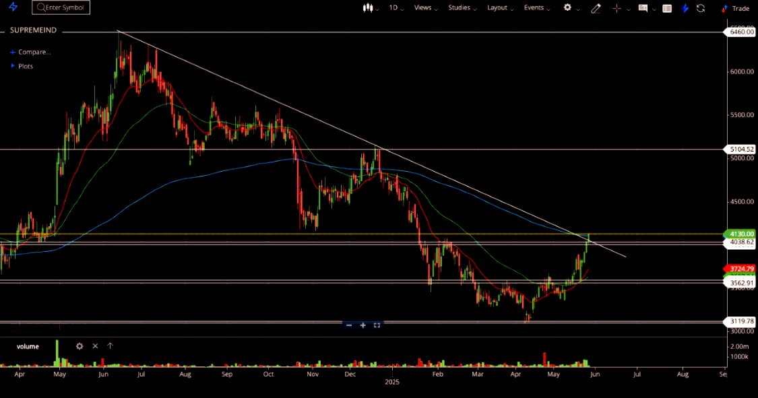Select the crosshair cursor tool
Screen dimensions: 758x398
tap(617, 8)
